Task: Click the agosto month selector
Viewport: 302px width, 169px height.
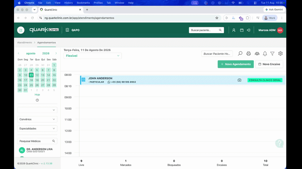Action: (x=31, y=53)
